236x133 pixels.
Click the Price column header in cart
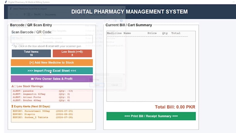coord(152,33)
